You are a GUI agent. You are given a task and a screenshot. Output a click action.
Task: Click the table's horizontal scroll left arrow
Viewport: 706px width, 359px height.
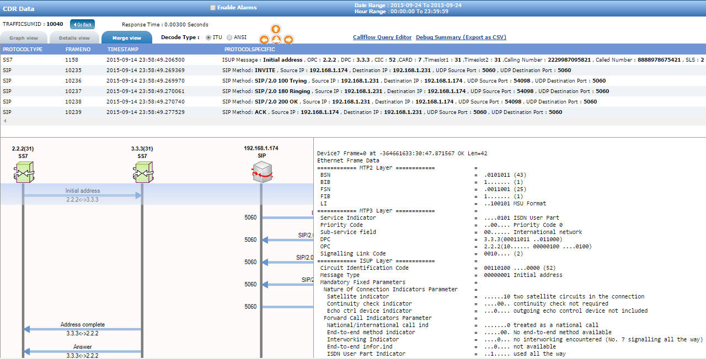pos(4,121)
